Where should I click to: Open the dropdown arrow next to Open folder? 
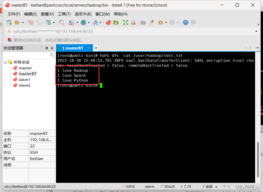click(x=23, y=23)
